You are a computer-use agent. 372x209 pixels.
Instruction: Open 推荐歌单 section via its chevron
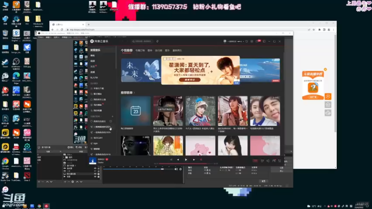[134, 92]
